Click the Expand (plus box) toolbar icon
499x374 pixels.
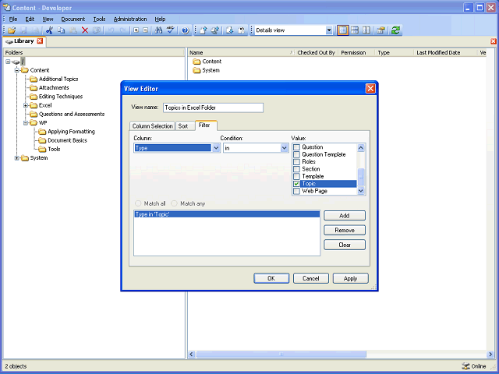pyautogui.click(x=136, y=30)
